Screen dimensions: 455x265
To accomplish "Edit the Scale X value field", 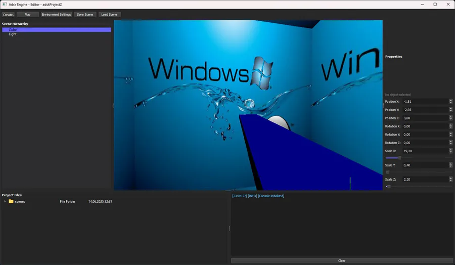I will pyautogui.click(x=425, y=151).
